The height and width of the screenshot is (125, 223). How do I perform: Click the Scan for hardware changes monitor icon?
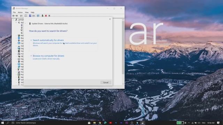point(38,16)
